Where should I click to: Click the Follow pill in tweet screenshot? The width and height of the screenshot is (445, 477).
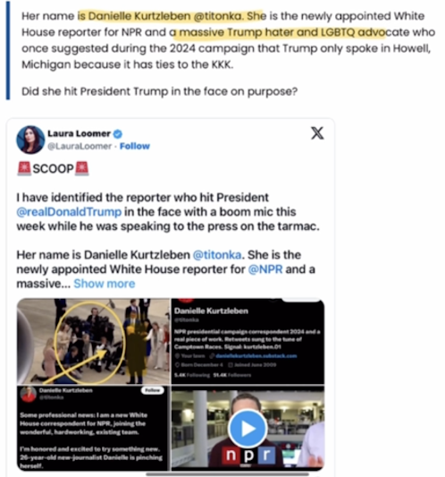tap(153, 390)
